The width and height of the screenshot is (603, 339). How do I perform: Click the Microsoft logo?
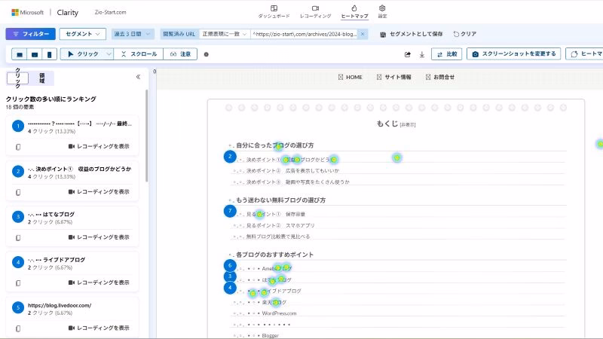[28, 12]
